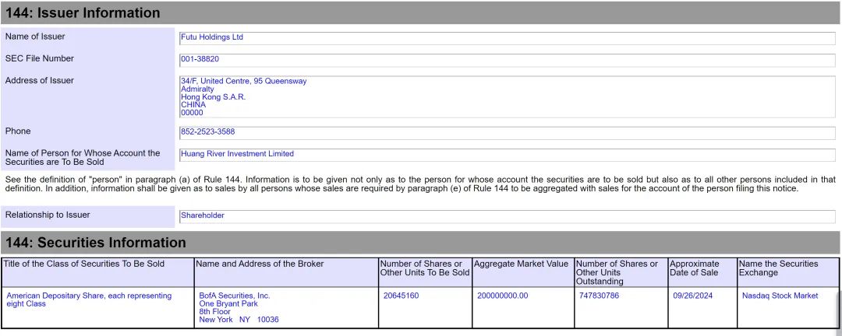Screen dimensions: 842x336
Task: Click 'Name and Address of the Broker' header
Action: click(x=286, y=272)
